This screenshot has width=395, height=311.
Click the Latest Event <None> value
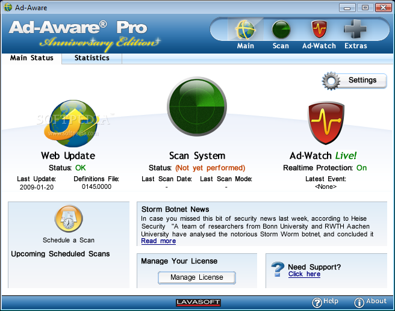pos(326,186)
